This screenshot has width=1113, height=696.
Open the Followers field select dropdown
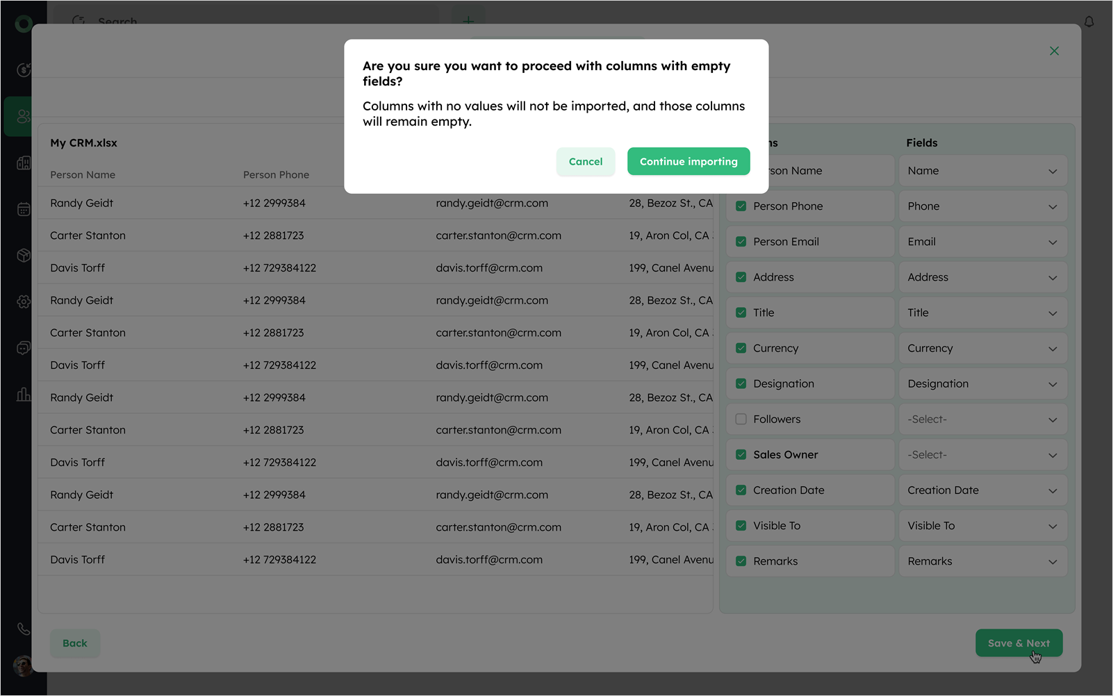[982, 420]
